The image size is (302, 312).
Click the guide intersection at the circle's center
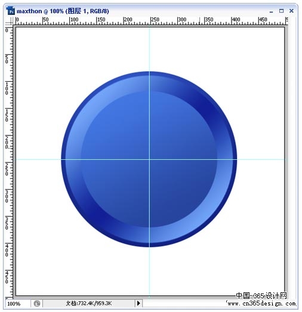(149, 159)
